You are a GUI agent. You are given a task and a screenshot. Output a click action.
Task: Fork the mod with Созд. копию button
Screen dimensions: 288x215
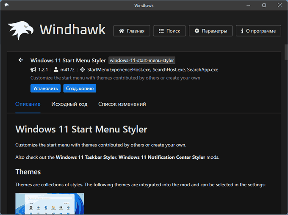coord(80,88)
